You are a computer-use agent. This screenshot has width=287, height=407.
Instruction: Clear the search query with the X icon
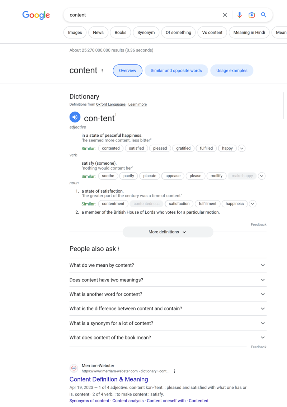[225, 15]
